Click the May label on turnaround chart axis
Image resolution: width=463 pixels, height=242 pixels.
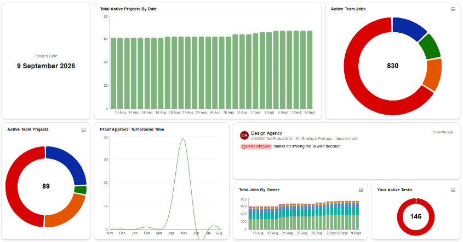click(x=184, y=233)
